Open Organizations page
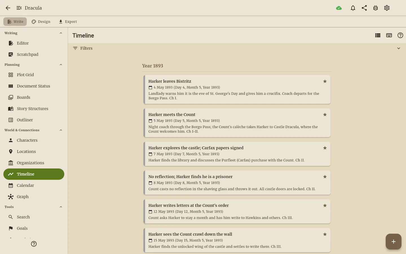This screenshot has height=254, width=406. click(34, 163)
